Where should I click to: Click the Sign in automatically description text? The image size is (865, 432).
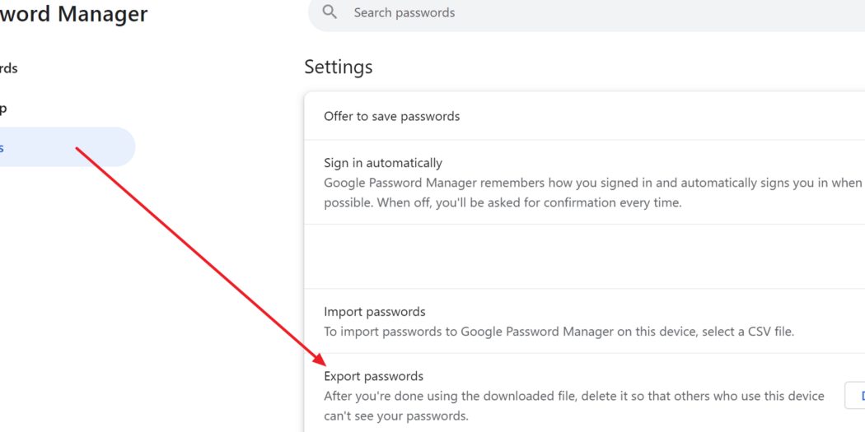[x=592, y=193]
